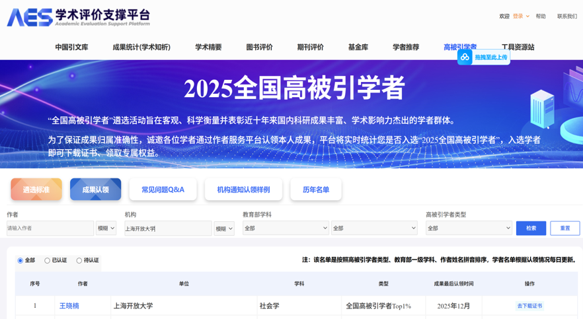Select the 全部 radio button
The image size is (583, 319).
tap(20, 260)
